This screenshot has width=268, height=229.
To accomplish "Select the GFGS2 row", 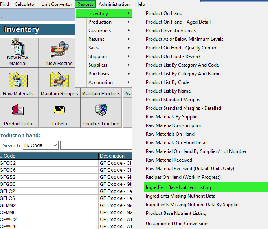I will pyautogui.click(x=66, y=177).
